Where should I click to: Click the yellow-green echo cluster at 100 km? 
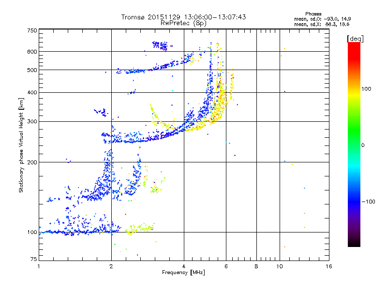139,229
